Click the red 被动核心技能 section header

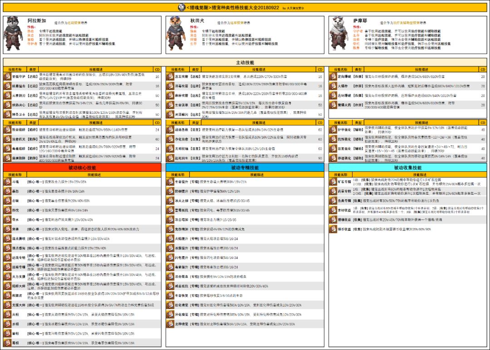82,167
